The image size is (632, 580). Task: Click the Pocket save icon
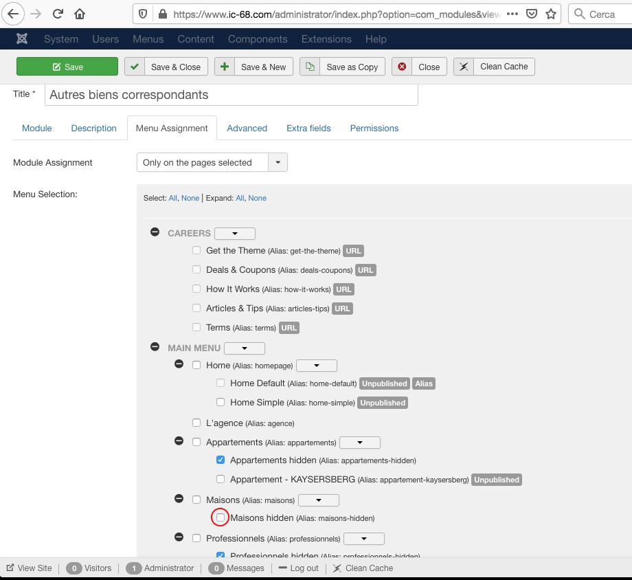click(x=532, y=14)
